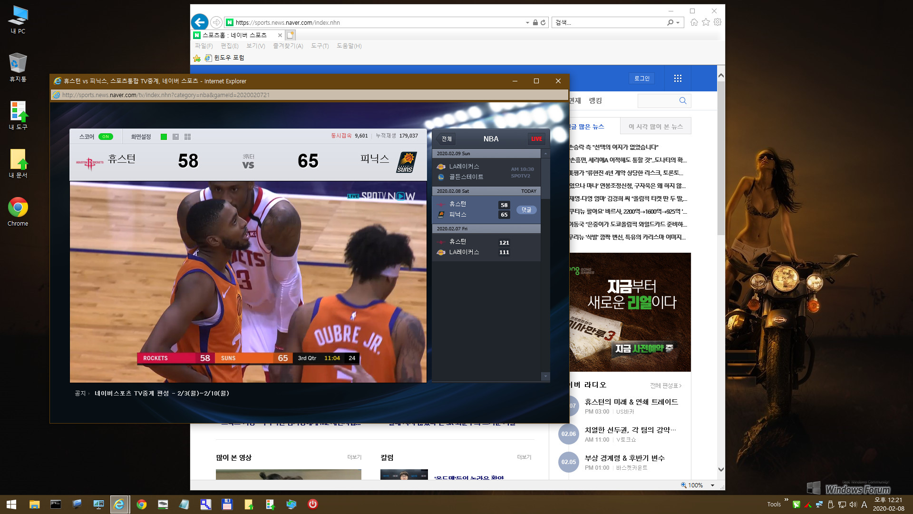This screenshot has width=913, height=514.
Task: Open the Naver apps grid icon
Action: (678, 79)
